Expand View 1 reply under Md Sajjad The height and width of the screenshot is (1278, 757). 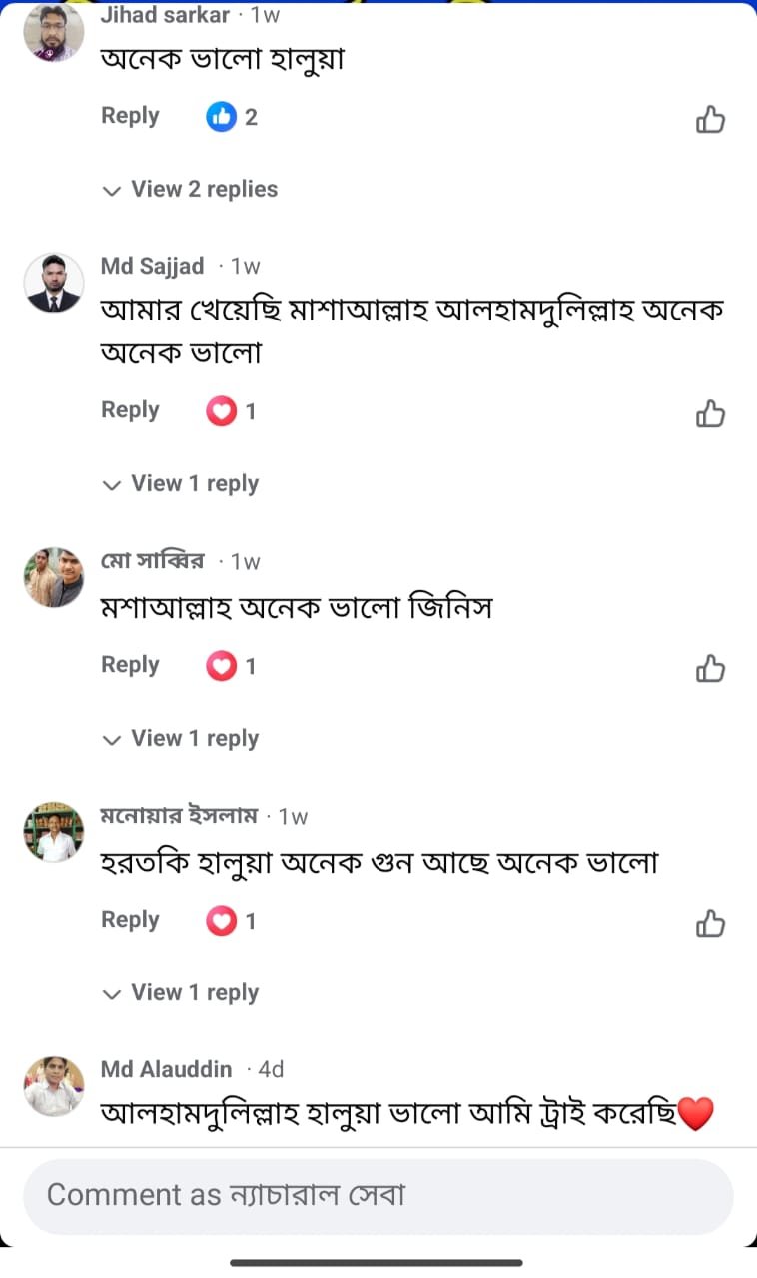coord(182,484)
